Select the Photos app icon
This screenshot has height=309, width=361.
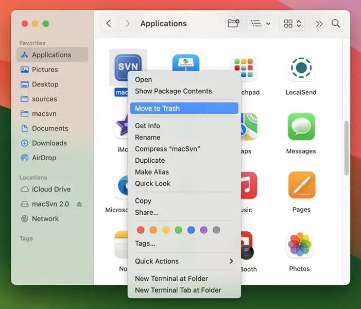coord(300,244)
